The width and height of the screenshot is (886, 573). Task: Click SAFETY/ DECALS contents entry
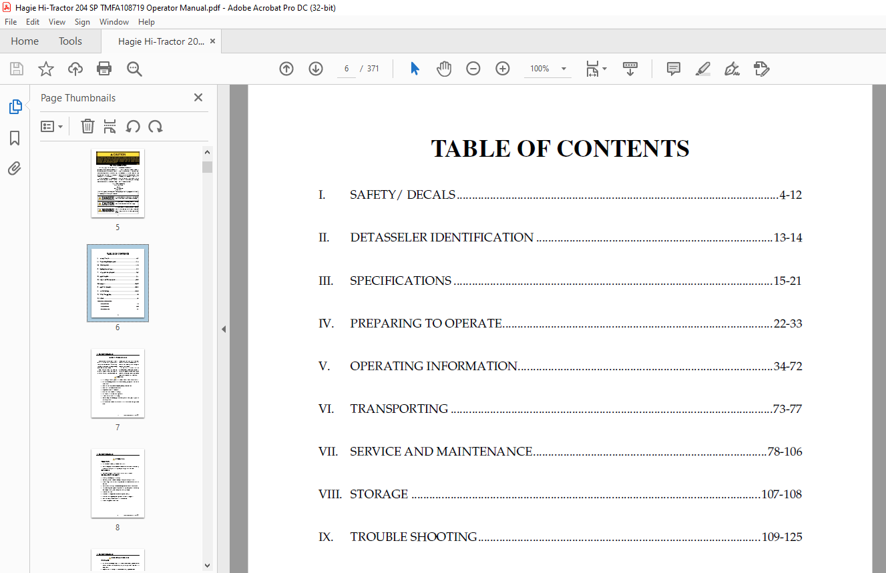(560, 195)
